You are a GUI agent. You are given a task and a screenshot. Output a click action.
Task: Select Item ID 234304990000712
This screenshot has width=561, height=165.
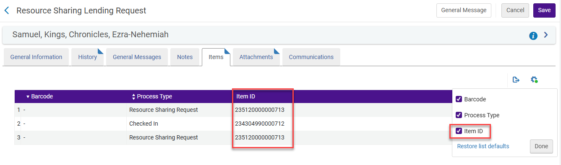pyautogui.click(x=260, y=124)
